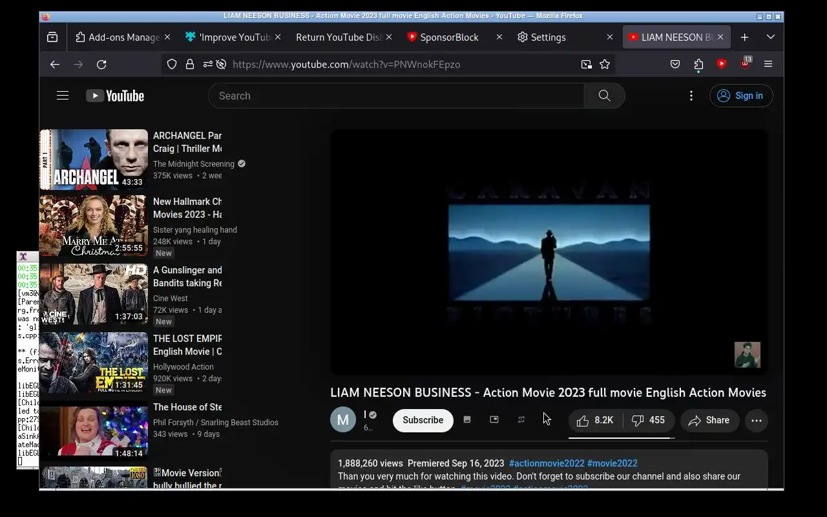Click the autoplay blocked icon in address bar

point(222,64)
